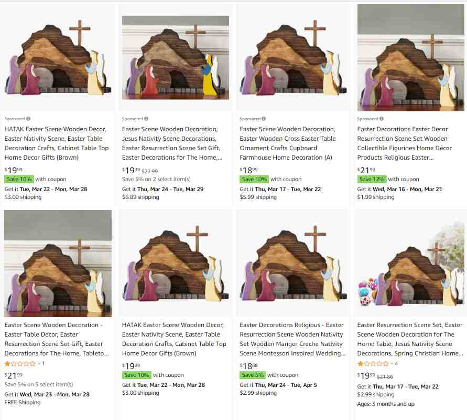
Task: Clip the Save 10% coupon on first HATAK item
Action: 19,179
